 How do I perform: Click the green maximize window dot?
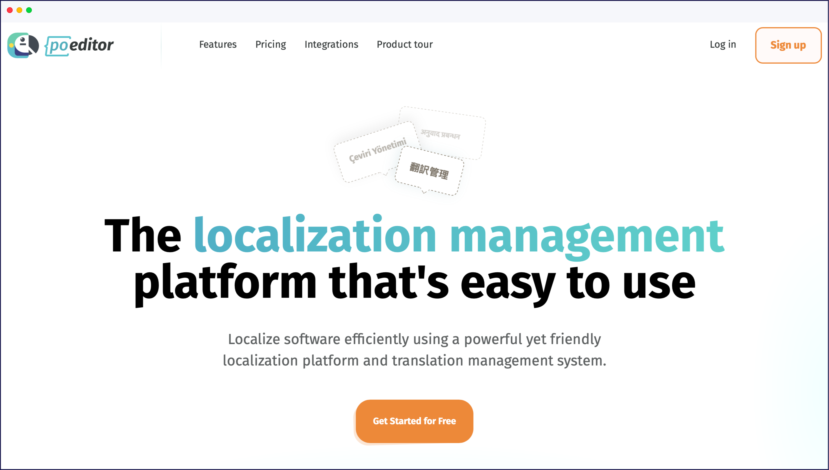point(29,10)
